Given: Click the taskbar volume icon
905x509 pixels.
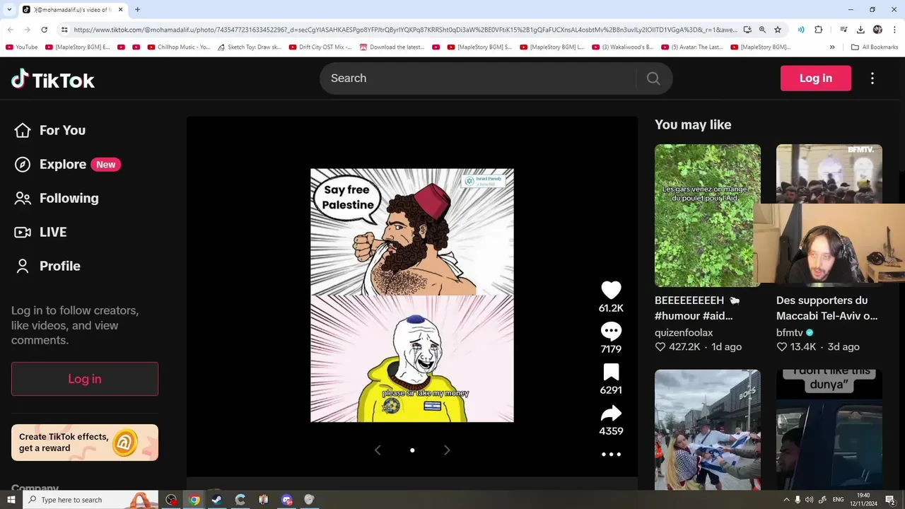Looking at the screenshot, I should (809, 500).
